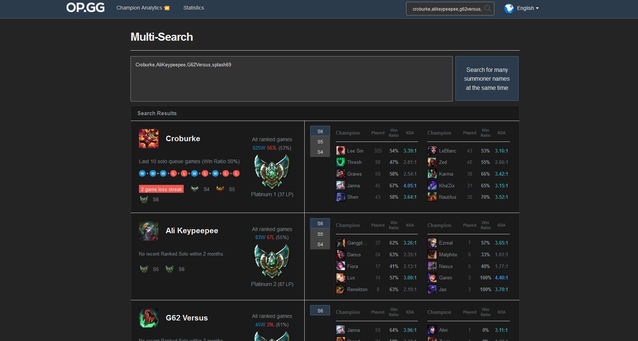Viewport: 638px width, 341px height.
Task: Click the globe language icon
Action: click(509, 8)
